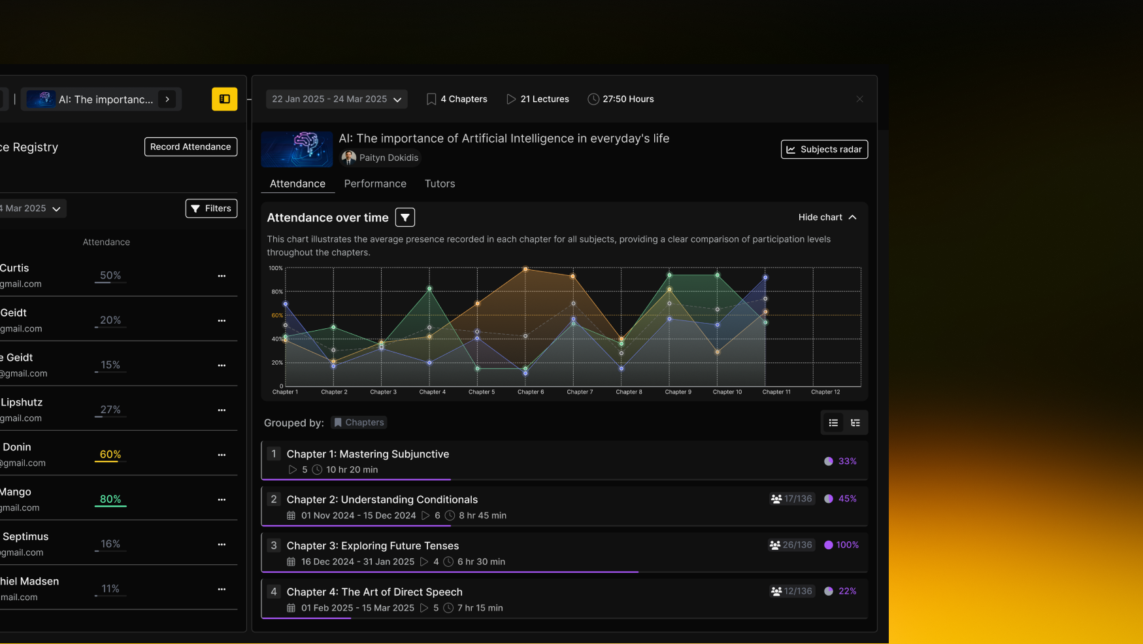
Task: Switch to the Performance tab
Action: pos(375,184)
